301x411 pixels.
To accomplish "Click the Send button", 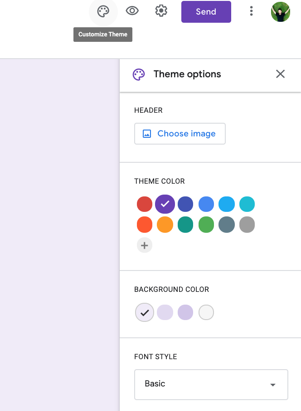I will click(206, 12).
